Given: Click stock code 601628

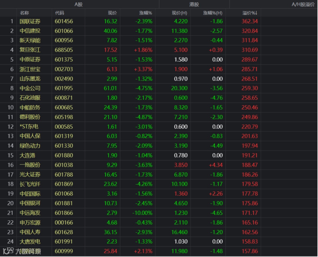Looking at the screenshot, I should [x=64, y=232].
